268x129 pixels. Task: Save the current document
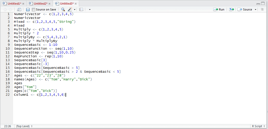point(28,9)
